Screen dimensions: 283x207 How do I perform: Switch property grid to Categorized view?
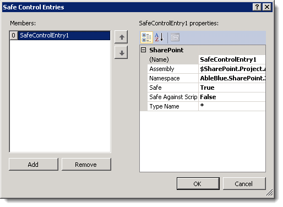(146, 37)
